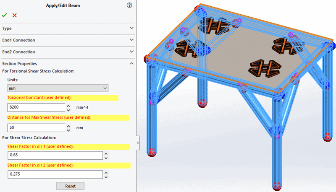
Task: Click Shear Factor in dir 1 field
Action: click(55, 156)
